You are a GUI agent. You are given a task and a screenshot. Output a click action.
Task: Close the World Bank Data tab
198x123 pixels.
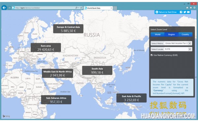(x=111, y=8)
